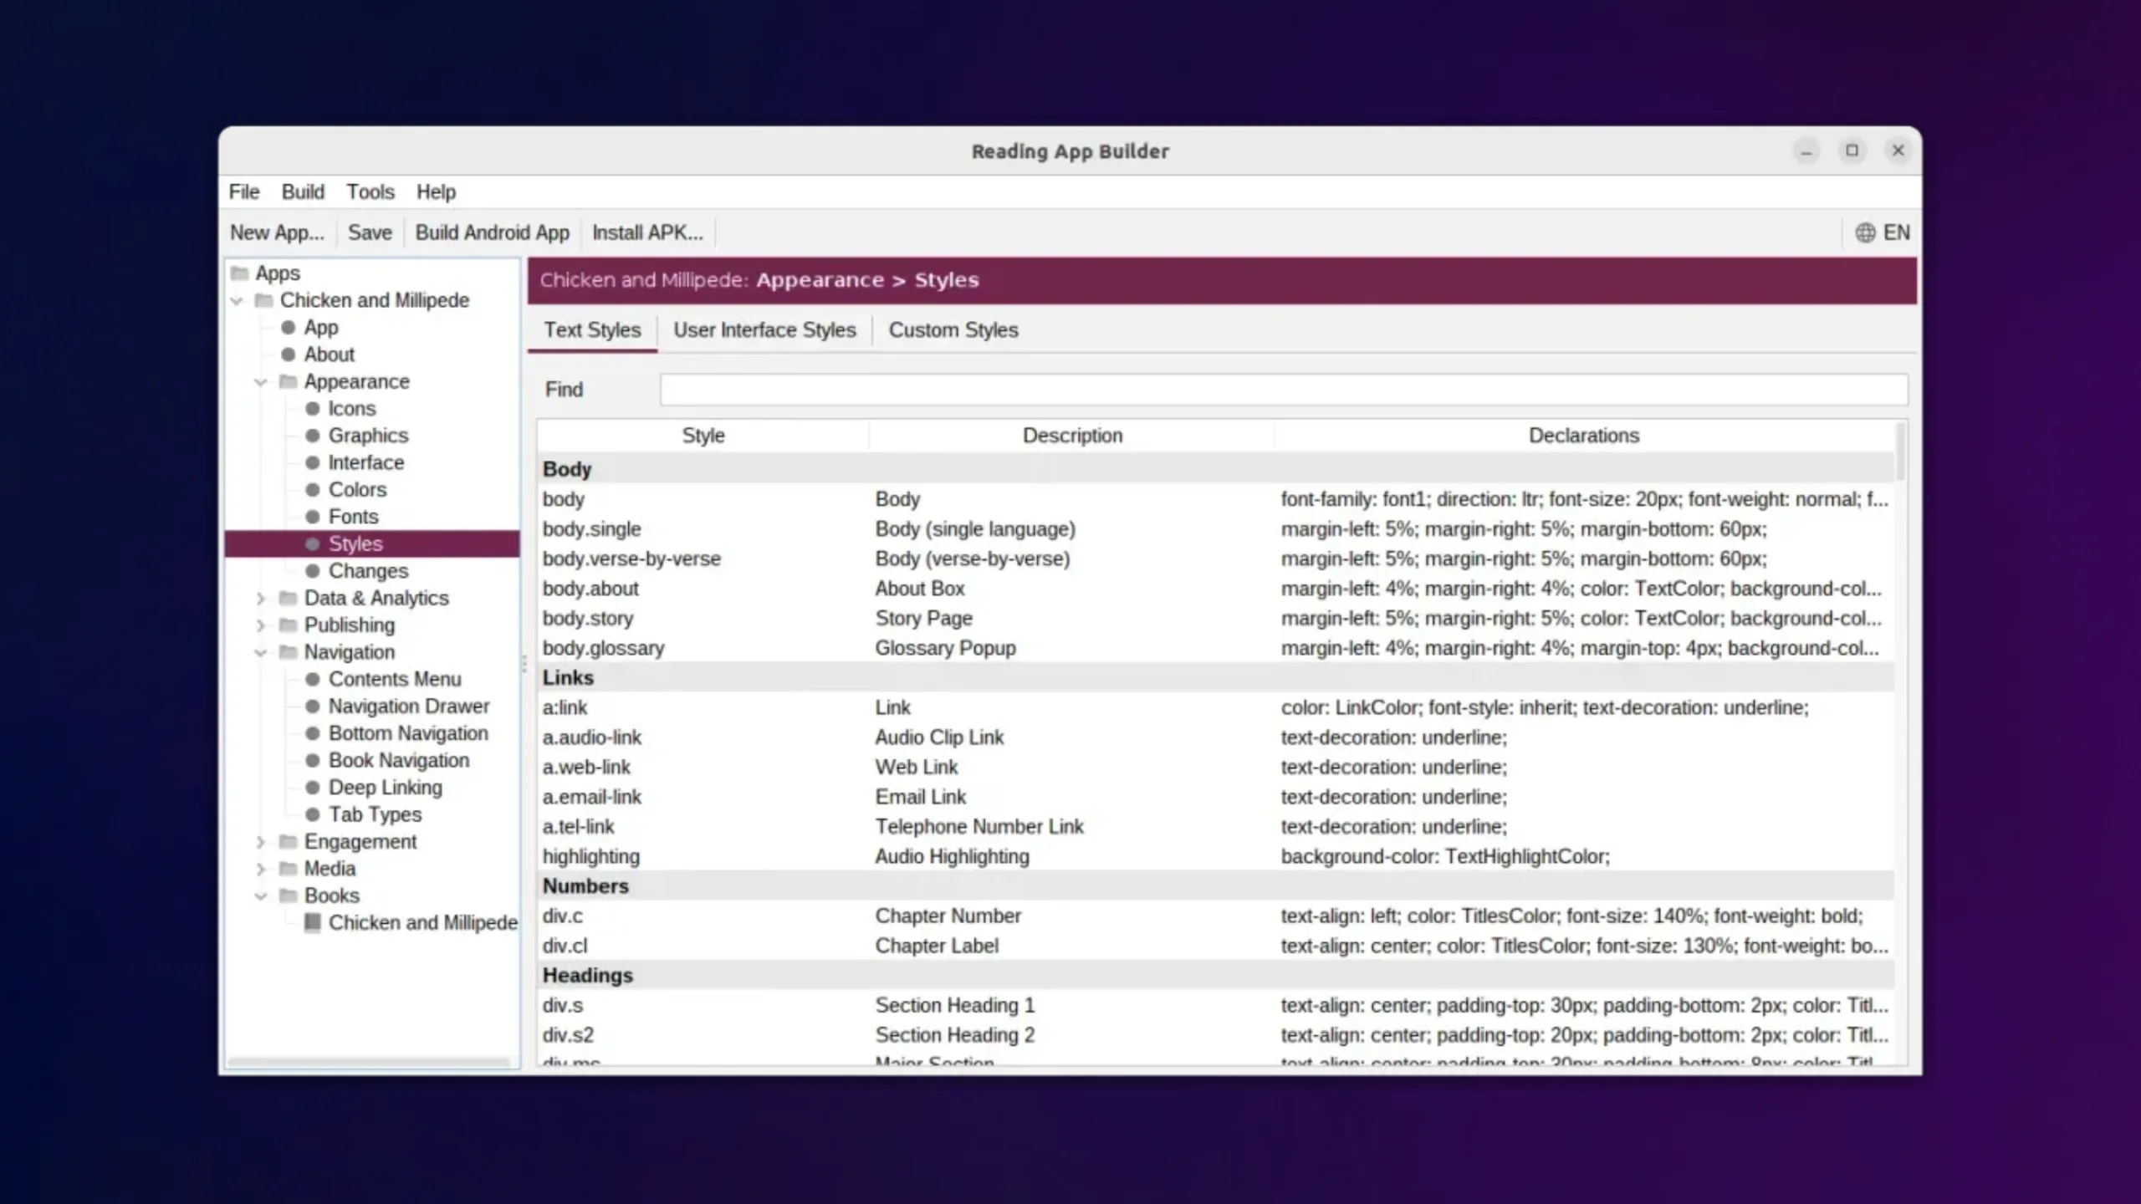Select the Text Styles tab
2141x1204 pixels.
(592, 330)
